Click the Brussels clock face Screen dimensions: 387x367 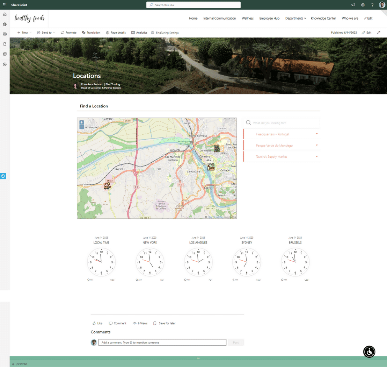tap(295, 262)
